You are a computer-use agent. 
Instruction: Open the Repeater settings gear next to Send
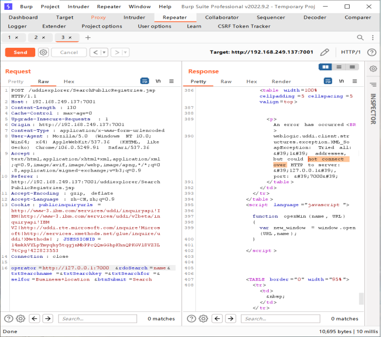coord(43,52)
